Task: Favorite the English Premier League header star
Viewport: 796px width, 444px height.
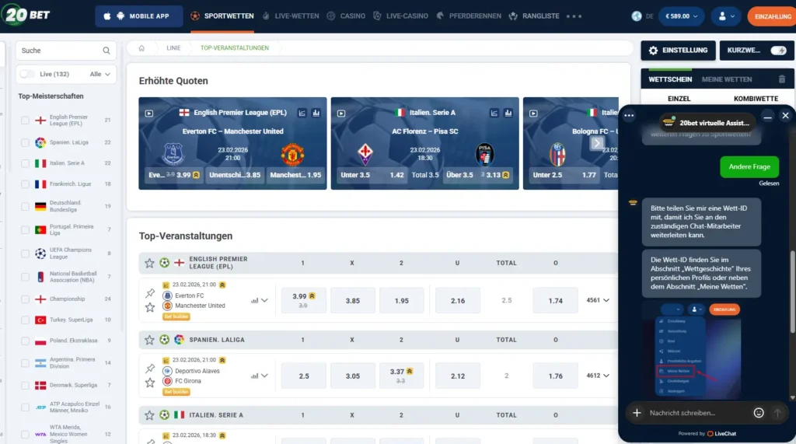Action: (149, 263)
